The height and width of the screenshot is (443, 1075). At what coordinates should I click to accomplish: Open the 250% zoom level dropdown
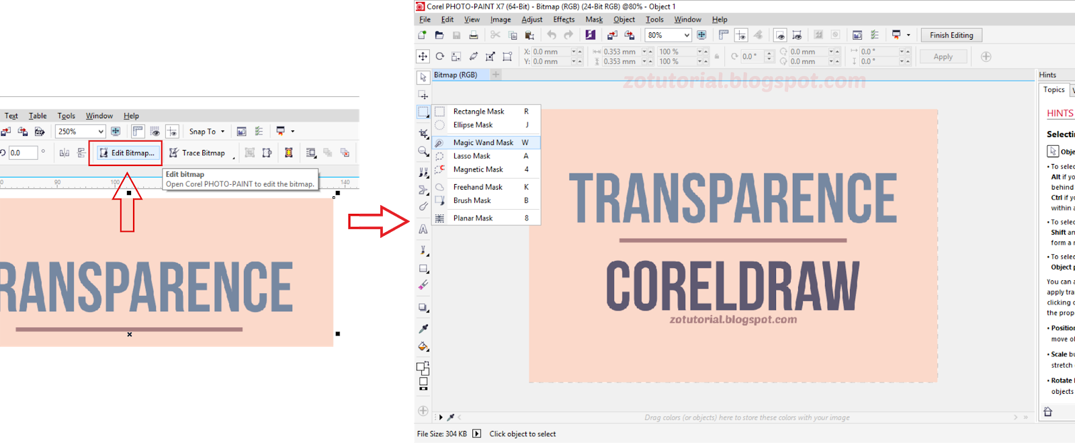pos(81,131)
